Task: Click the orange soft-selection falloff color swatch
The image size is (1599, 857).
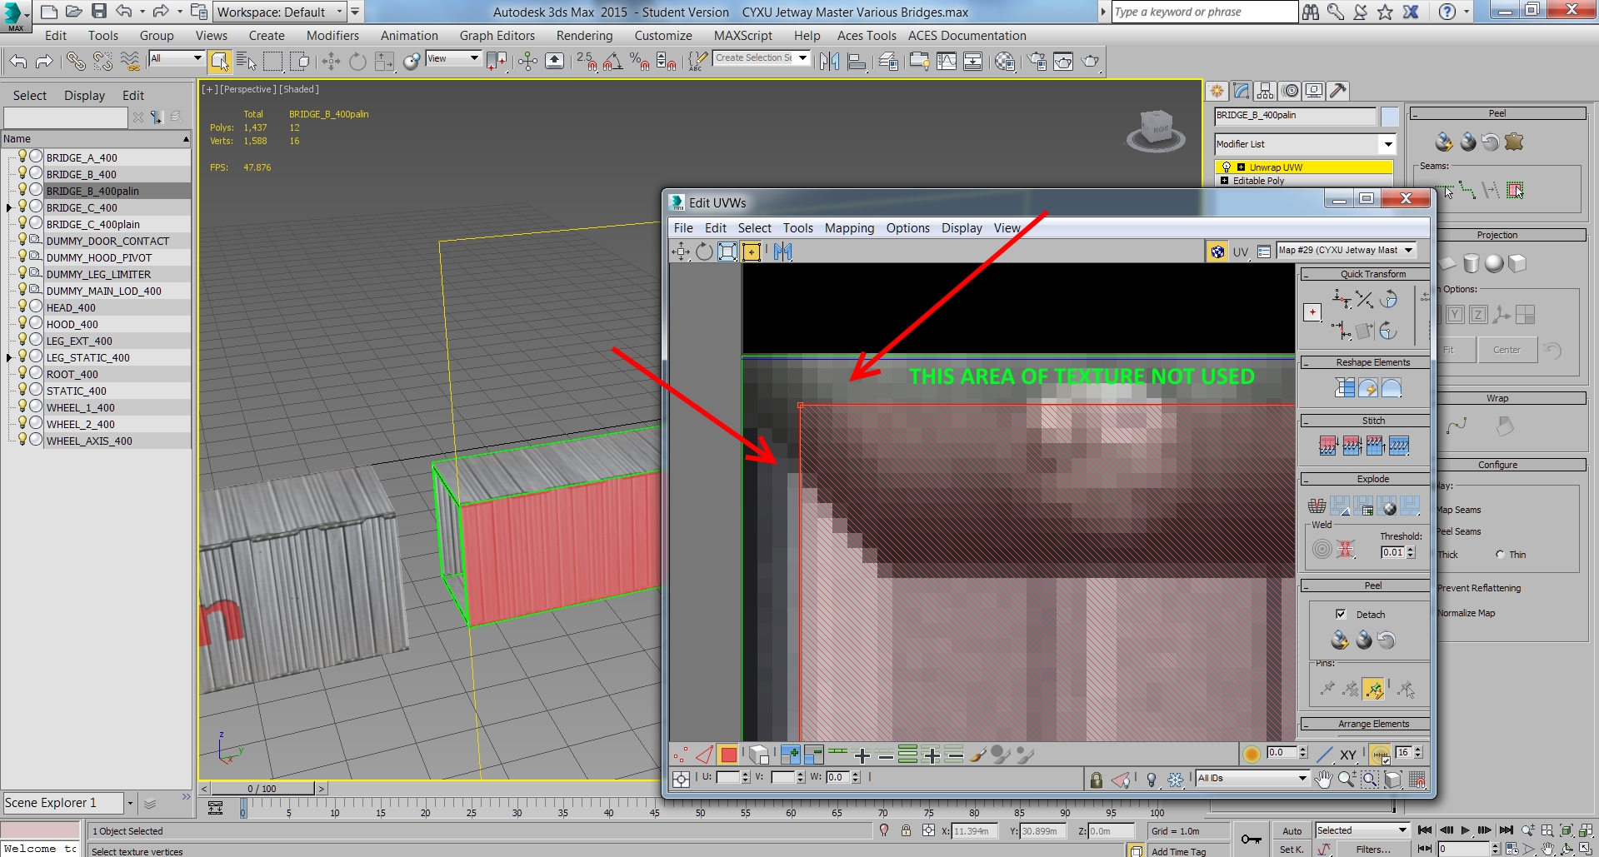Action: (x=1252, y=754)
